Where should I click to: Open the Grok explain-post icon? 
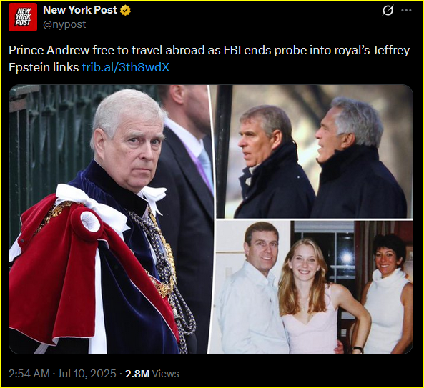point(388,11)
